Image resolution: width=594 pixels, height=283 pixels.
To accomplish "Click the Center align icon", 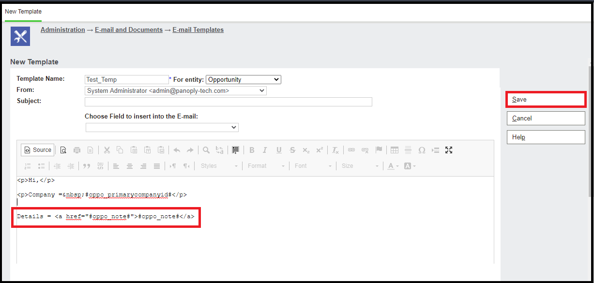I will 130,166.
